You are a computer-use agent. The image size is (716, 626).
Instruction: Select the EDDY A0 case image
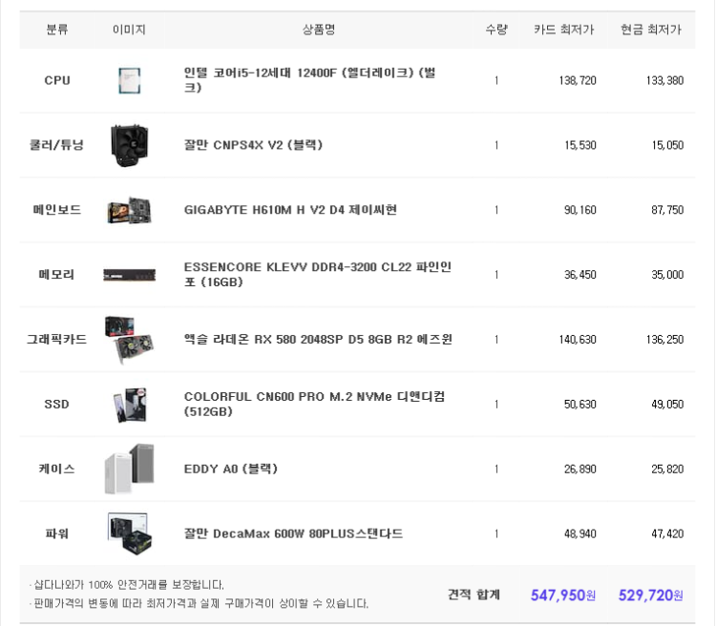129,469
